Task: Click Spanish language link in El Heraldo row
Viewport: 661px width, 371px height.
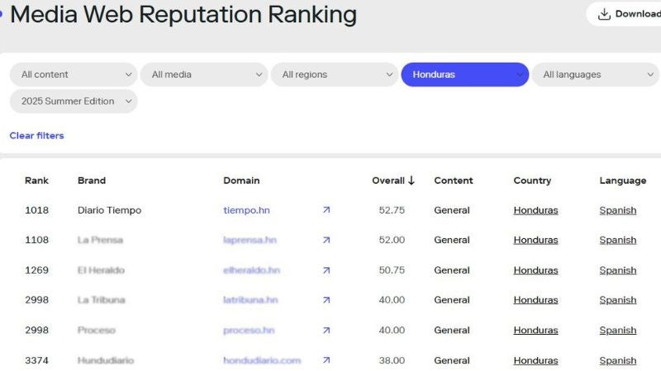Action: tap(618, 270)
